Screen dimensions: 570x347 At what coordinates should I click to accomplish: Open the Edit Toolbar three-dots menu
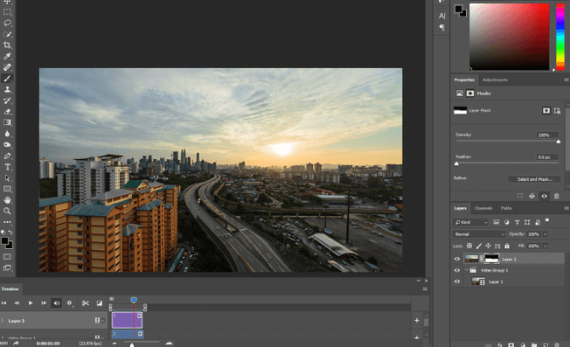click(7, 222)
